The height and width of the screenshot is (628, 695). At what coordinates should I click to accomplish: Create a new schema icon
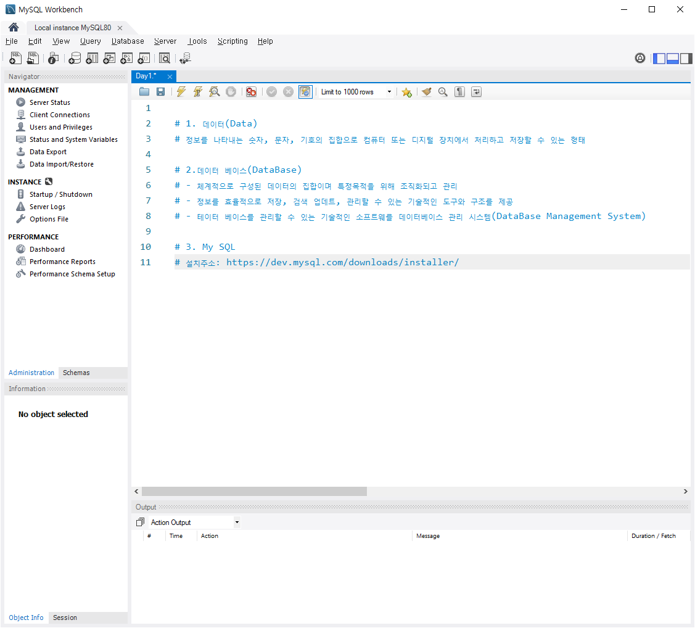(x=75, y=58)
